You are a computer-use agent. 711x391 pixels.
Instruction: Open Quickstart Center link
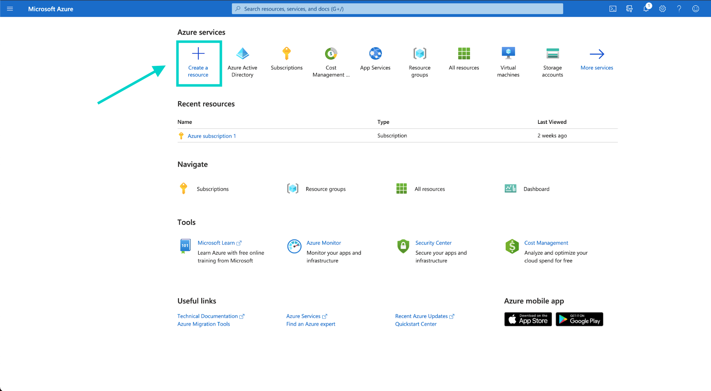click(x=416, y=324)
